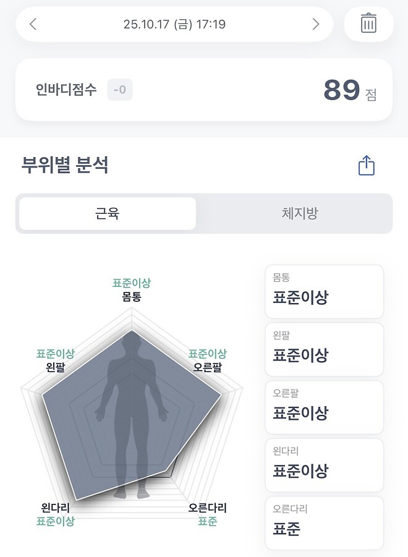This screenshot has height=557, width=408.
Task: Expand the 오른다리 표준 card
Action: pos(324,523)
